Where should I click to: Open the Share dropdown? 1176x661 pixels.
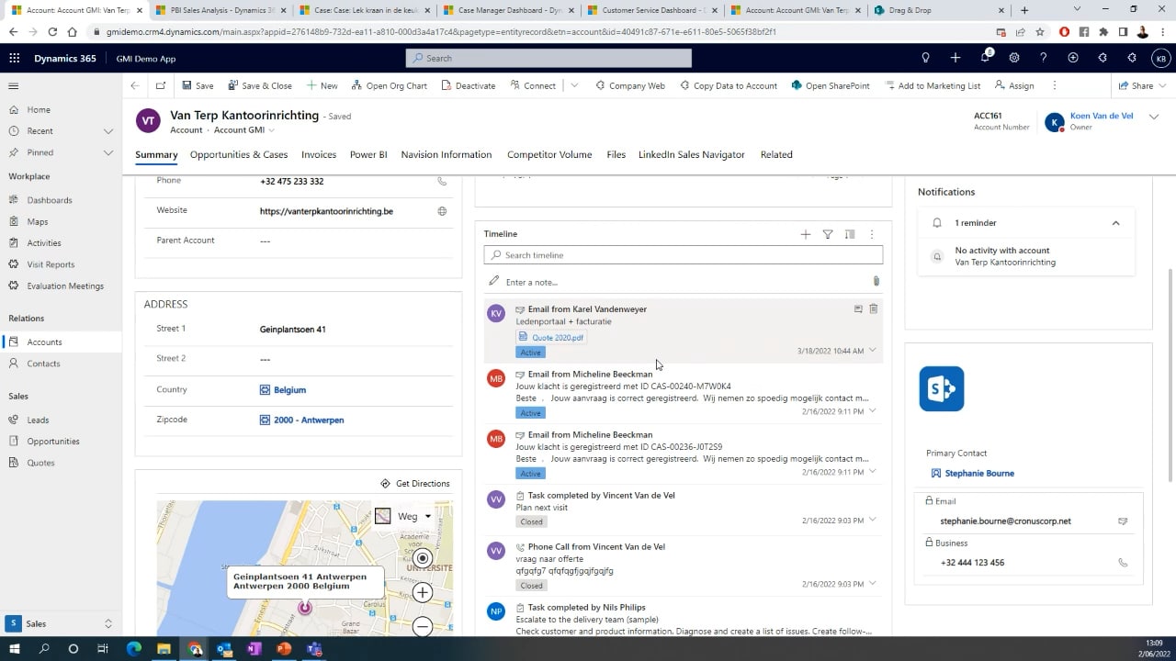[x=1142, y=85]
